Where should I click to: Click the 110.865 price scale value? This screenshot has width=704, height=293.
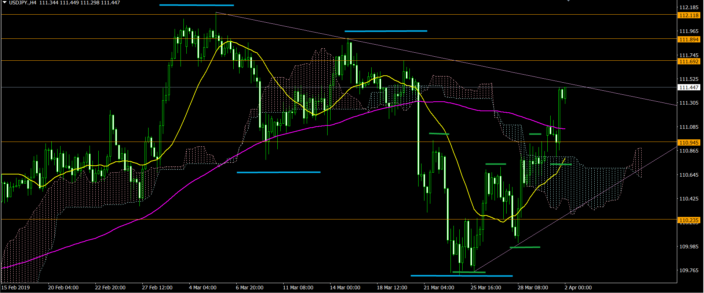(689, 151)
